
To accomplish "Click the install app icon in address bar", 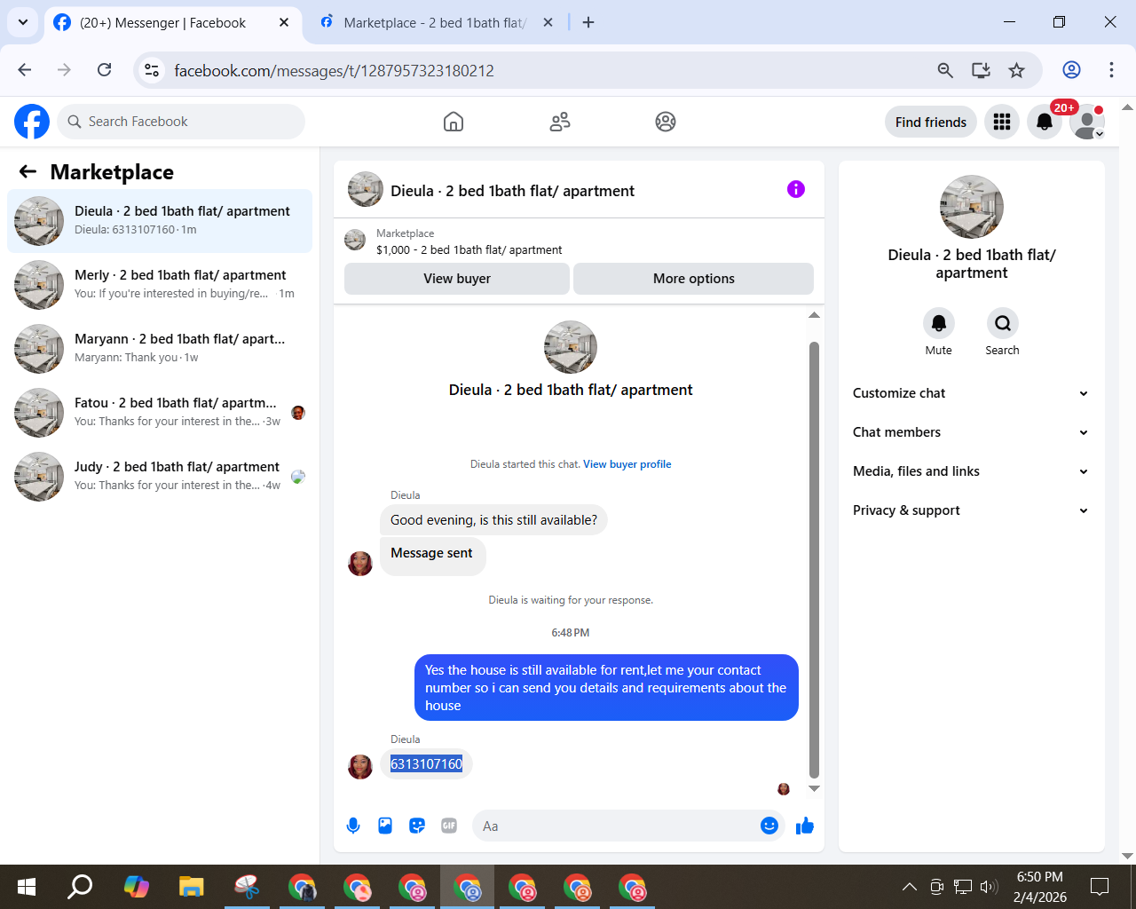I will tap(981, 70).
